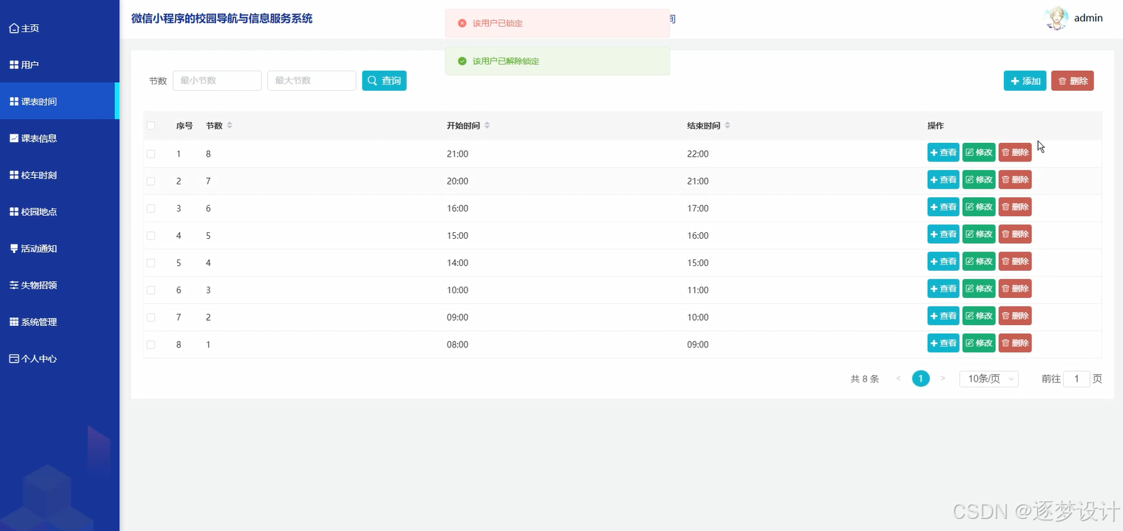Click 修改 for the 08:00–09:00 row

[x=979, y=342]
